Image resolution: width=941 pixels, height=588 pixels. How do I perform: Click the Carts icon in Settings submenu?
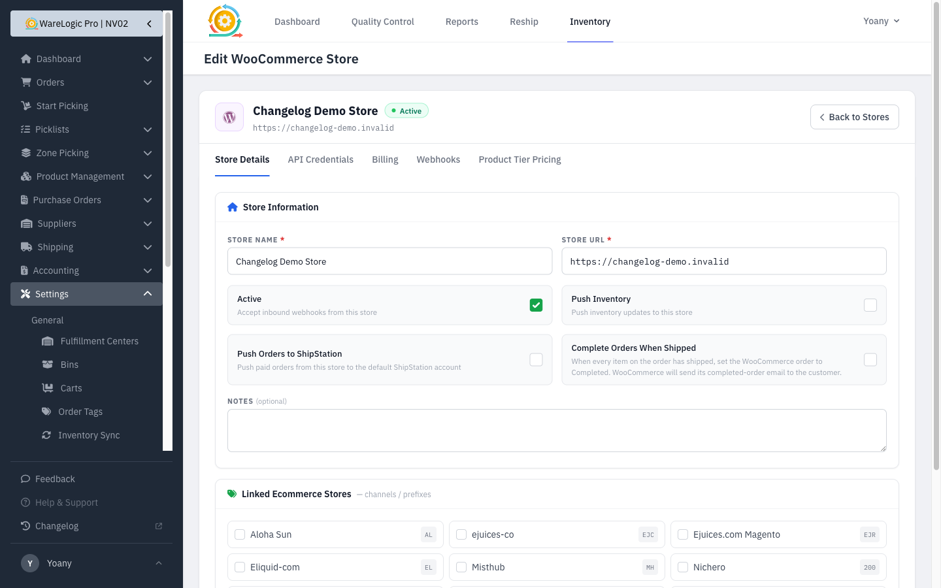point(48,388)
